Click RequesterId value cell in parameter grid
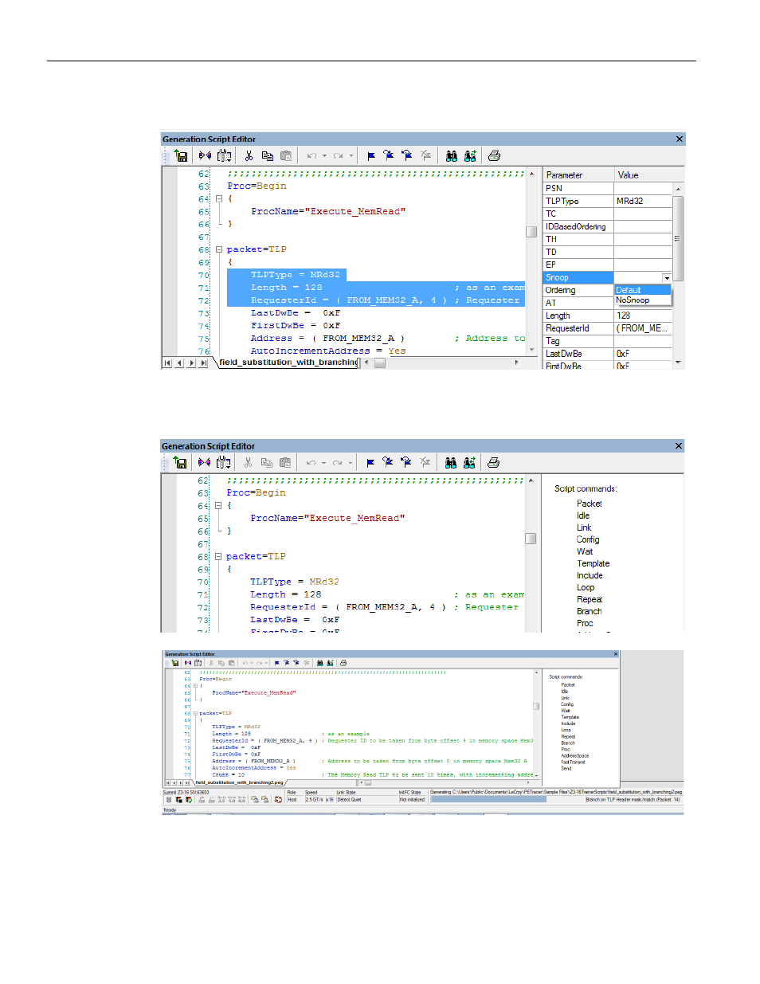The height and width of the screenshot is (984, 760). coord(643,328)
